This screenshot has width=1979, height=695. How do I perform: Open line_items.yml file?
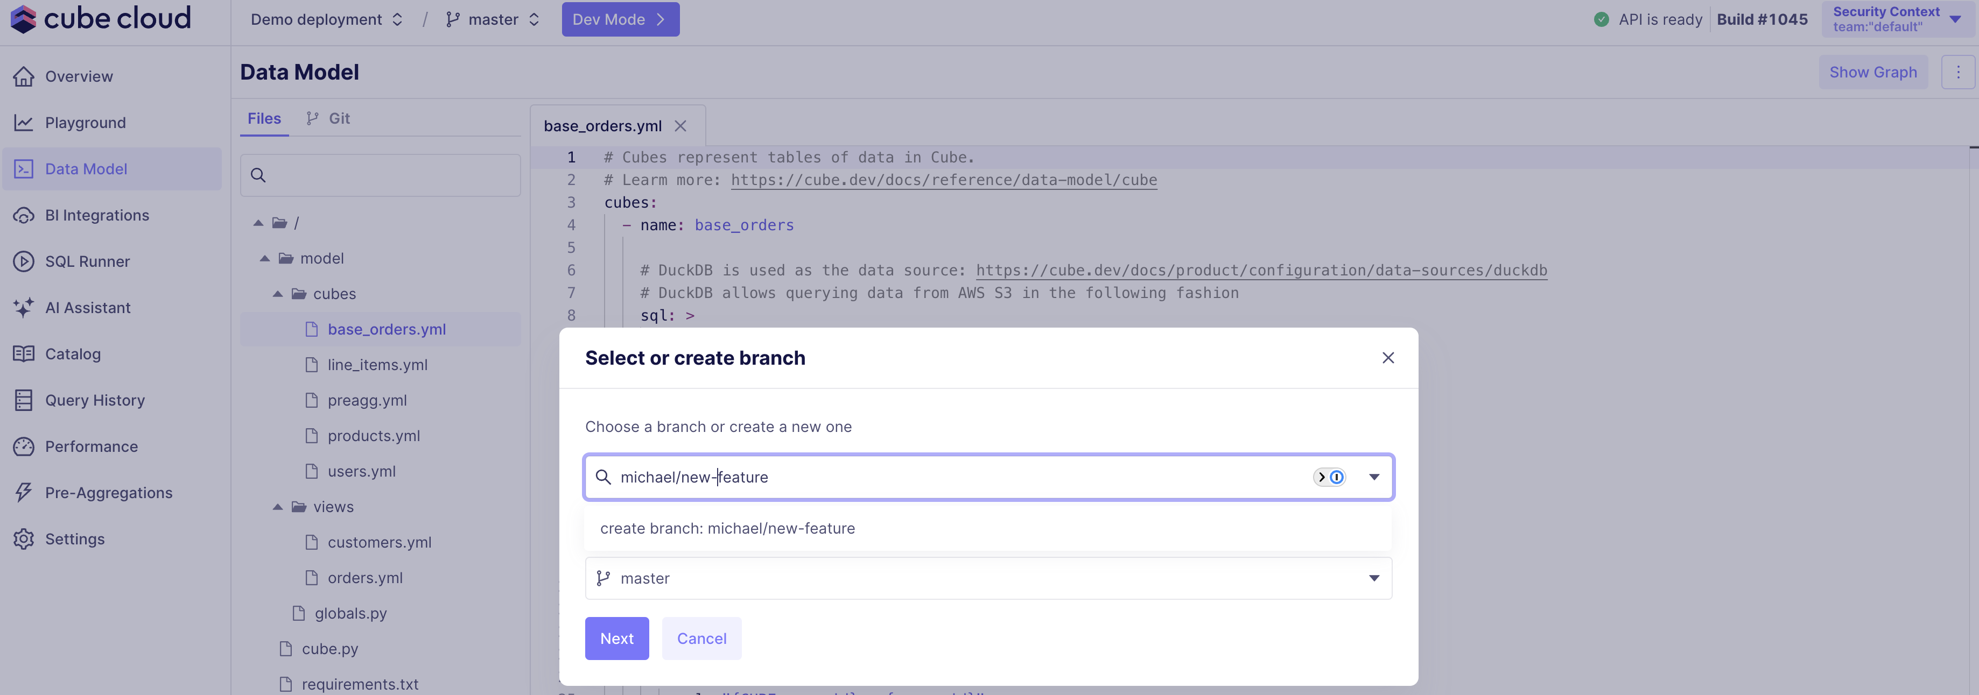click(x=377, y=365)
